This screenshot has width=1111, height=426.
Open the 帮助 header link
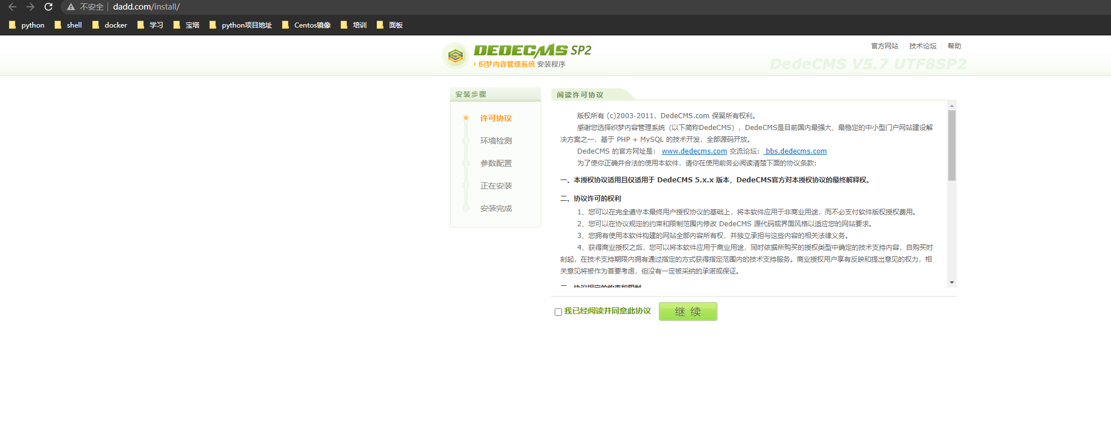coord(954,46)
